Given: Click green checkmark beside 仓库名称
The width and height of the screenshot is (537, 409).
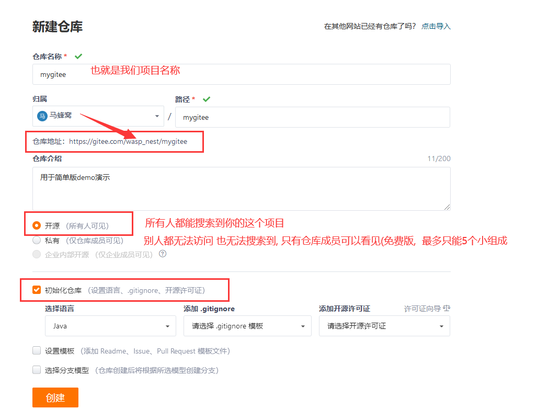Looking at the screenshot, I should tap(78, 56).
